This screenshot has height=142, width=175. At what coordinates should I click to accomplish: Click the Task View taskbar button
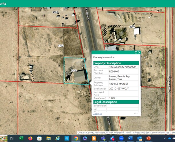point(12,138)
